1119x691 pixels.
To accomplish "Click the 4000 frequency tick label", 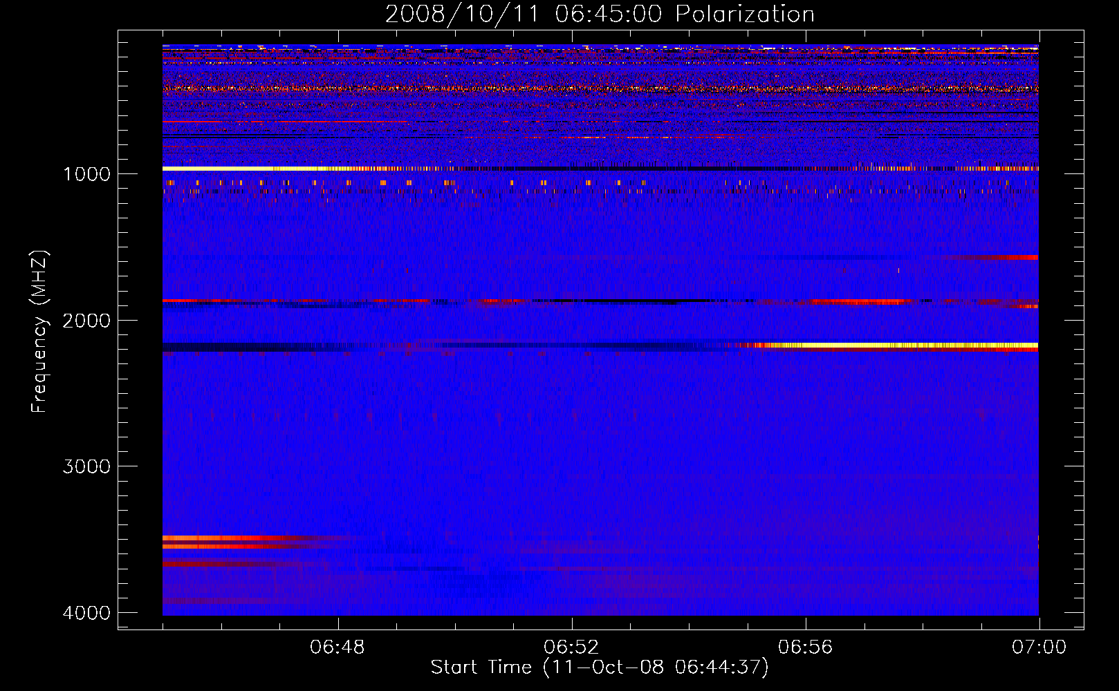I will [x=86, y=613].
